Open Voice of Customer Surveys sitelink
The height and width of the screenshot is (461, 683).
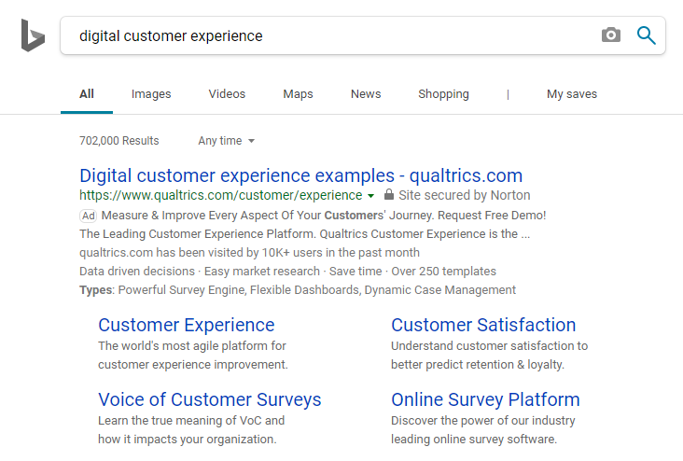tap(209, 399)
